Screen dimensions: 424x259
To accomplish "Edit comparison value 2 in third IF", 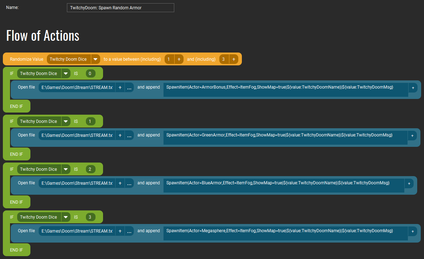I will coord(90,169).
